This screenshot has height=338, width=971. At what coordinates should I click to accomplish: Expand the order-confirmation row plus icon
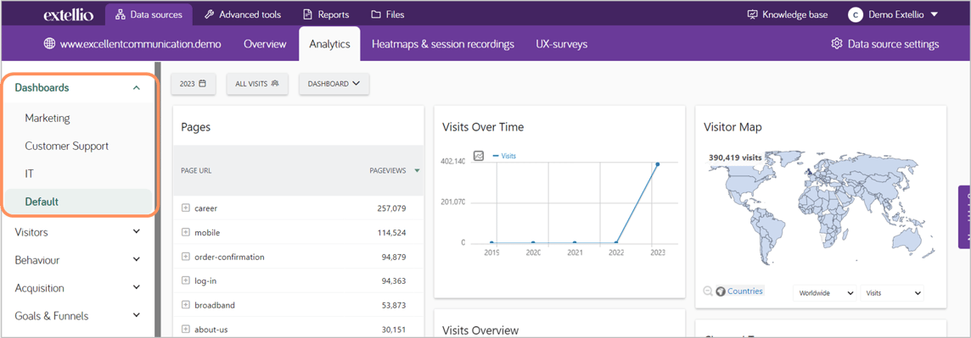pos(185,257)
